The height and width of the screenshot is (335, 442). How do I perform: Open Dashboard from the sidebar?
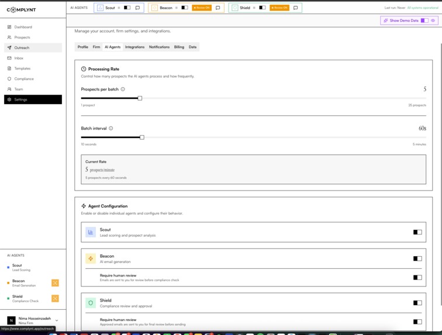click(33, 27)
